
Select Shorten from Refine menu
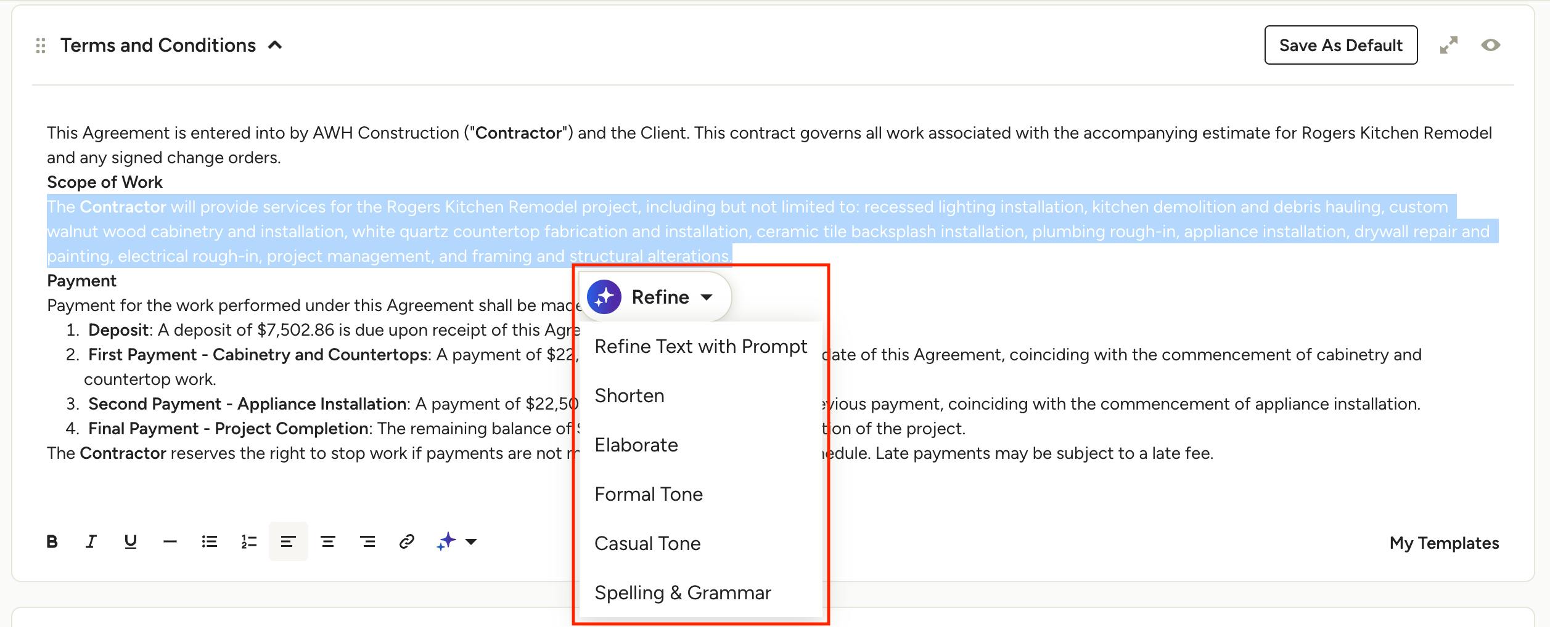[x=629, y=395]
